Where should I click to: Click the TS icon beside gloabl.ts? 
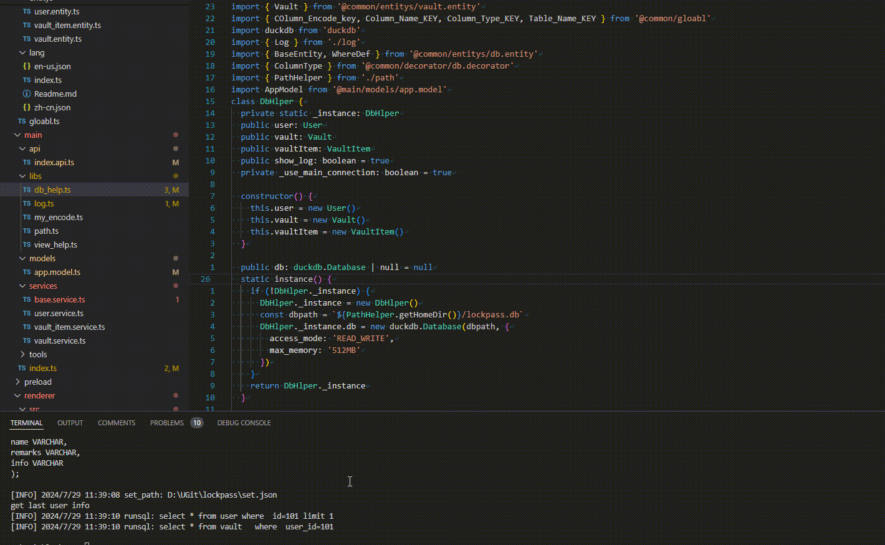(22, 122)
